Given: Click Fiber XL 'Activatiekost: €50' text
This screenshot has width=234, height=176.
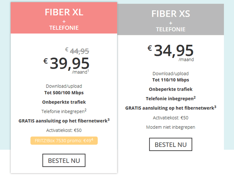Looking at the screenshot, I should point(64,130).
